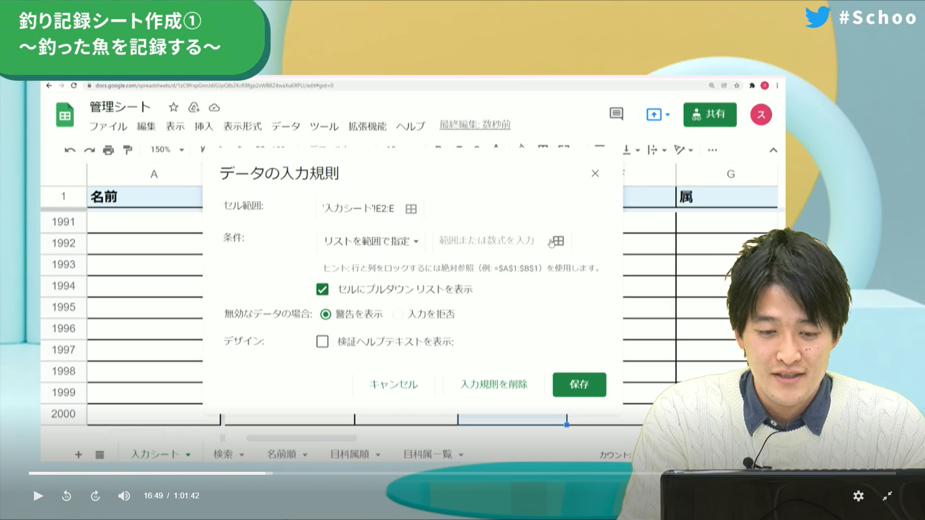The height and width of the screenshot is (520, 925).
Task: Click the Google Sheets home logo
Action: point(65,115)
